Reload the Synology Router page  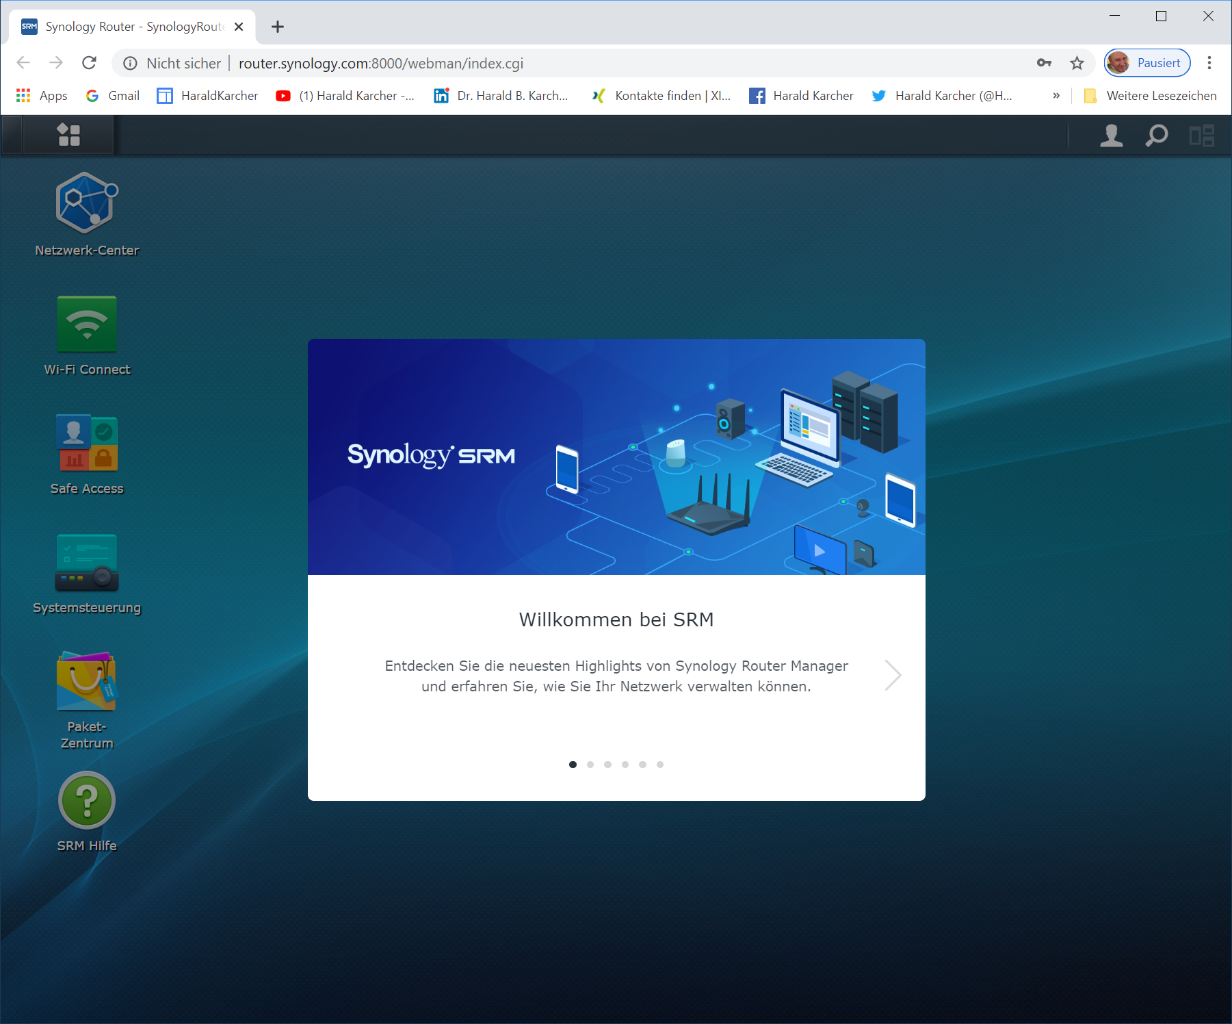89,63
